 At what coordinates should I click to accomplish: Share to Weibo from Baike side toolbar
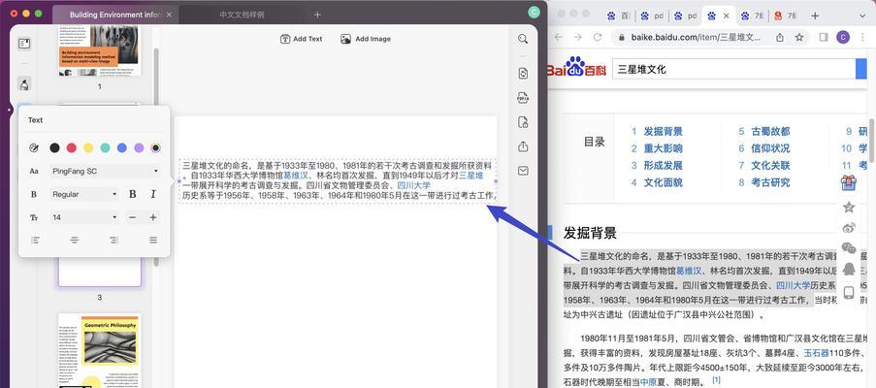tap(849, 228)
